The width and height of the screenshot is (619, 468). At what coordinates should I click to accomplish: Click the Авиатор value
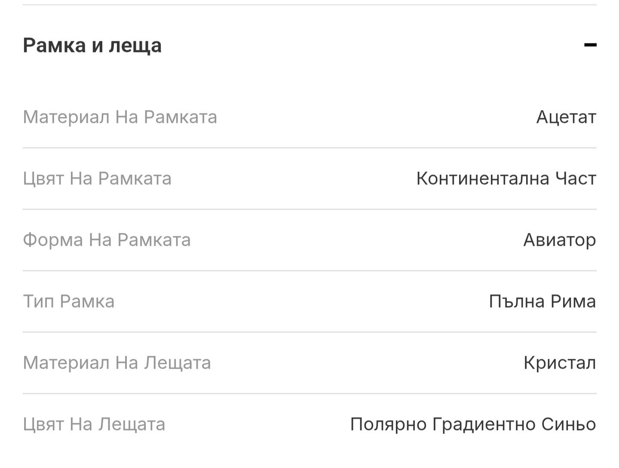[560, 240]
